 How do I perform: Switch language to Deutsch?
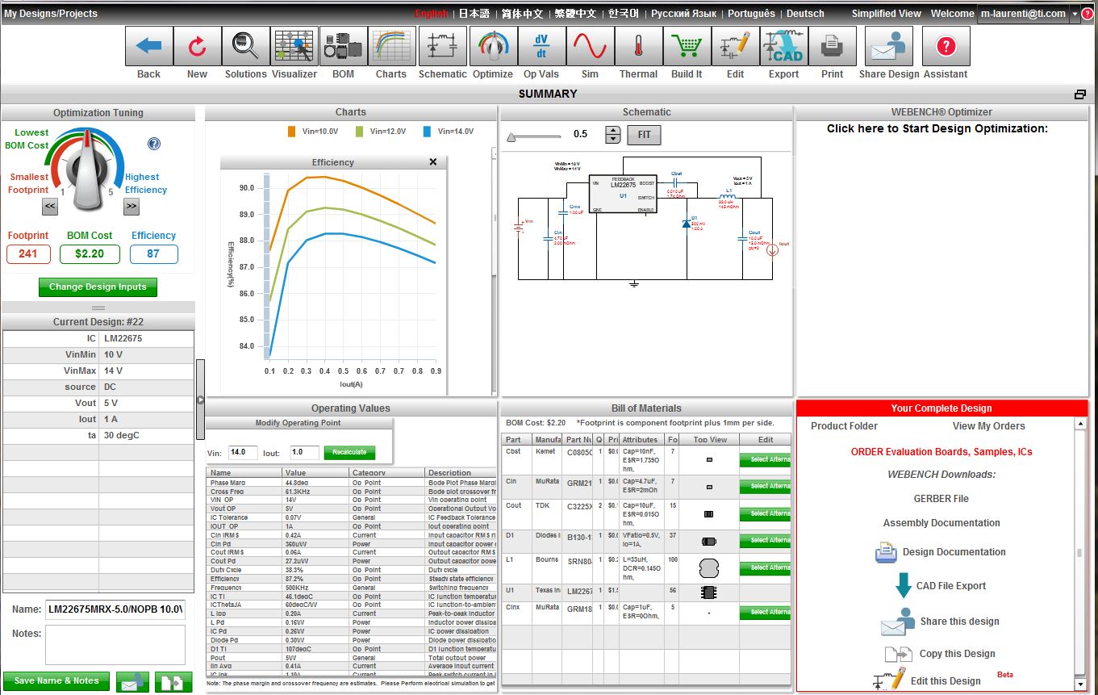click(805, 14)
